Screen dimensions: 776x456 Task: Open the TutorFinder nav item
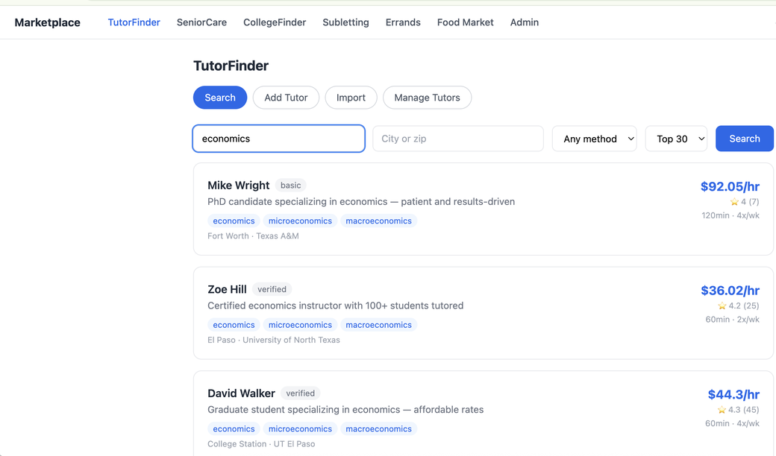134,22
